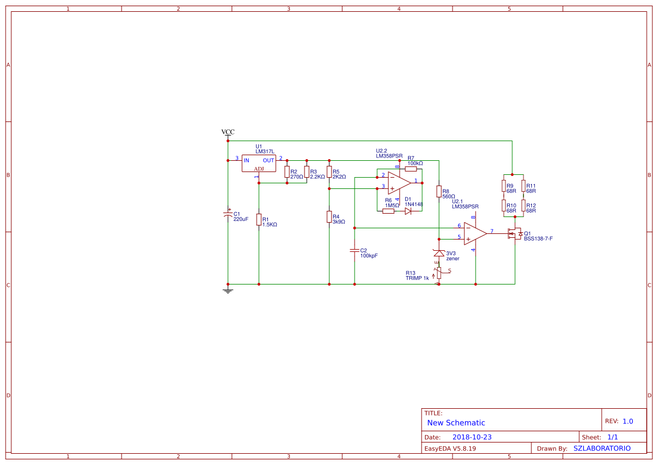The height and width of the screenshot is (465, 658).
Task: Click the 3V3 zener diode symbol
Action: 438,253
